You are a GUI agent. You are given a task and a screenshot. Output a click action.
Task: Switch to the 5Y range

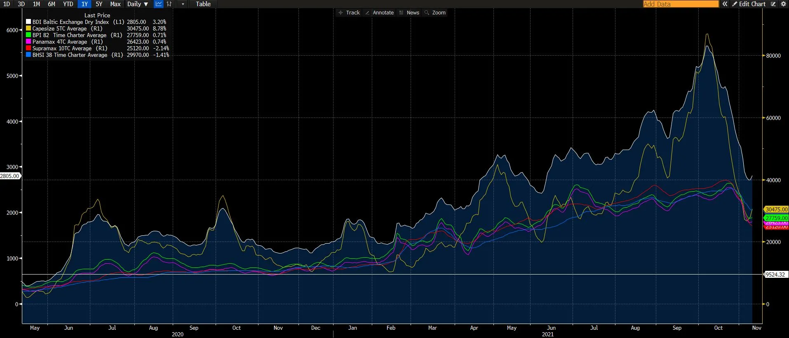tap(99, 4)
